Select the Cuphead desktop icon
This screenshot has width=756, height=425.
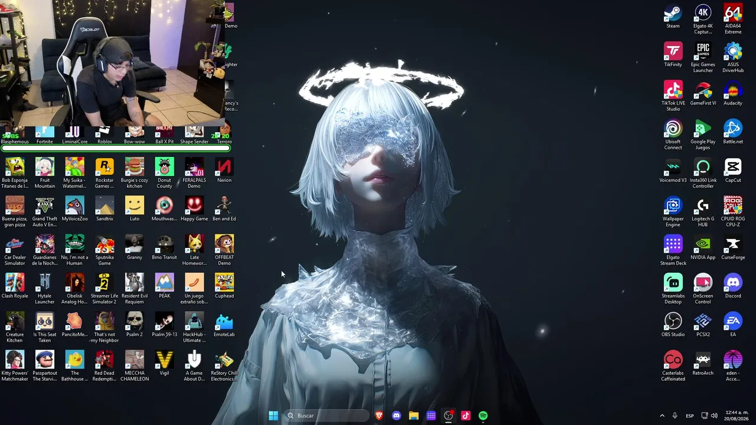pos(224,286)
